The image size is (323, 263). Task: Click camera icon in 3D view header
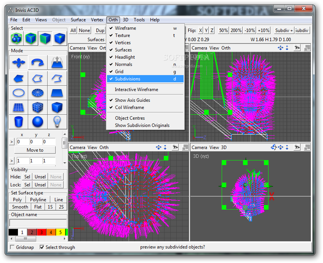[297, 148]
